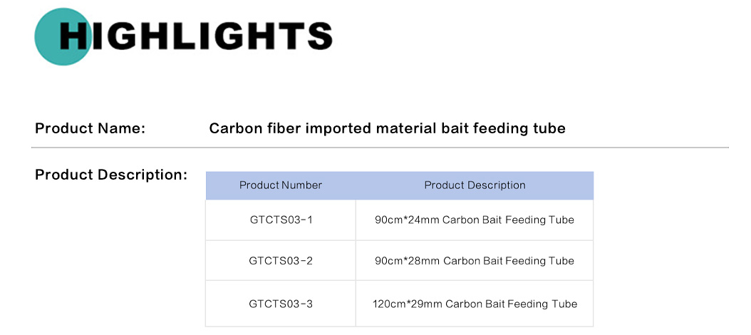Click "Carbon Bait Feeding Tube" in GTCTS03-1 row
This screenshot has height=335, width=751.
click(x=508, y=220)
